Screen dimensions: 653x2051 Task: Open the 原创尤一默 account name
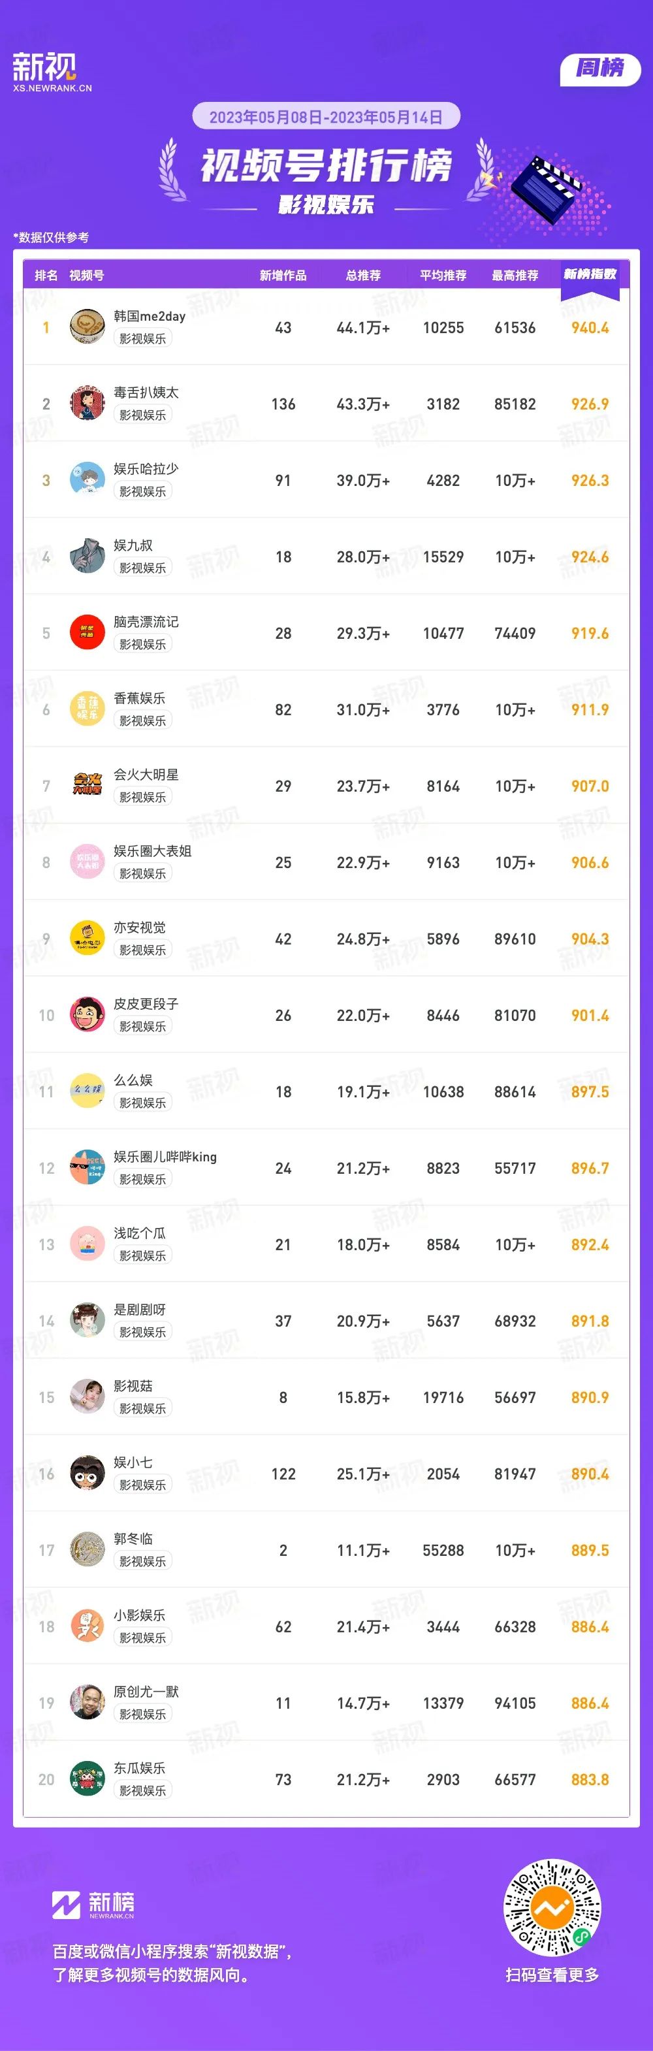point(146,1692)
